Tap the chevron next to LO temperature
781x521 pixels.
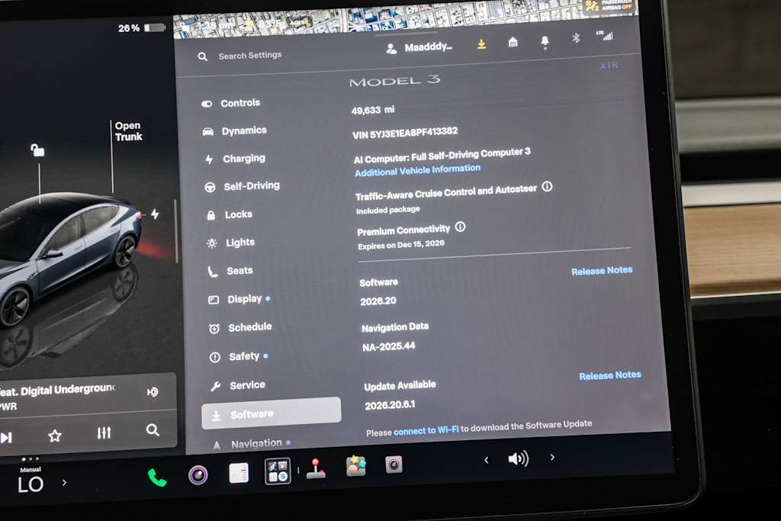[x=64, y=482]
